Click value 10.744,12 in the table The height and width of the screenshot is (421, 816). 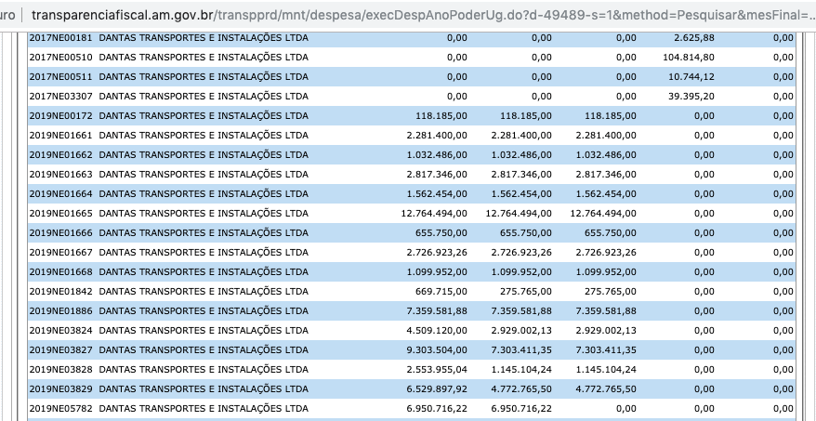pos(691,77)
